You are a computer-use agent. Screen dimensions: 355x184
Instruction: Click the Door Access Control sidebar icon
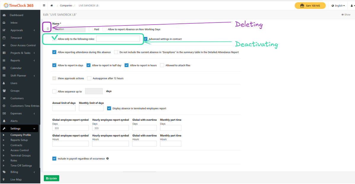tap(4, 45)
